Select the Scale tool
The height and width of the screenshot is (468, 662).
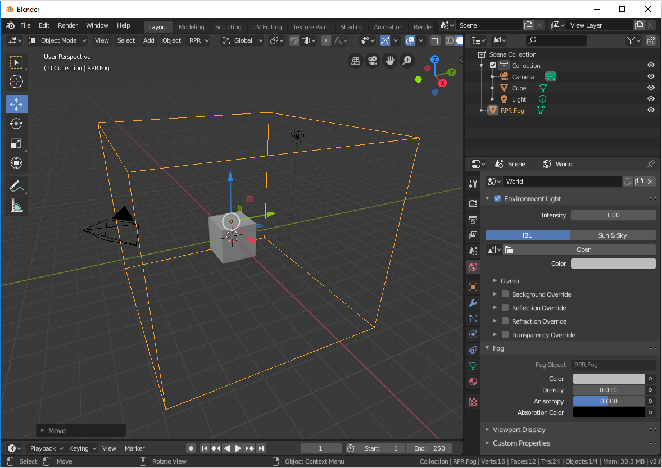[x=16, y=143]
